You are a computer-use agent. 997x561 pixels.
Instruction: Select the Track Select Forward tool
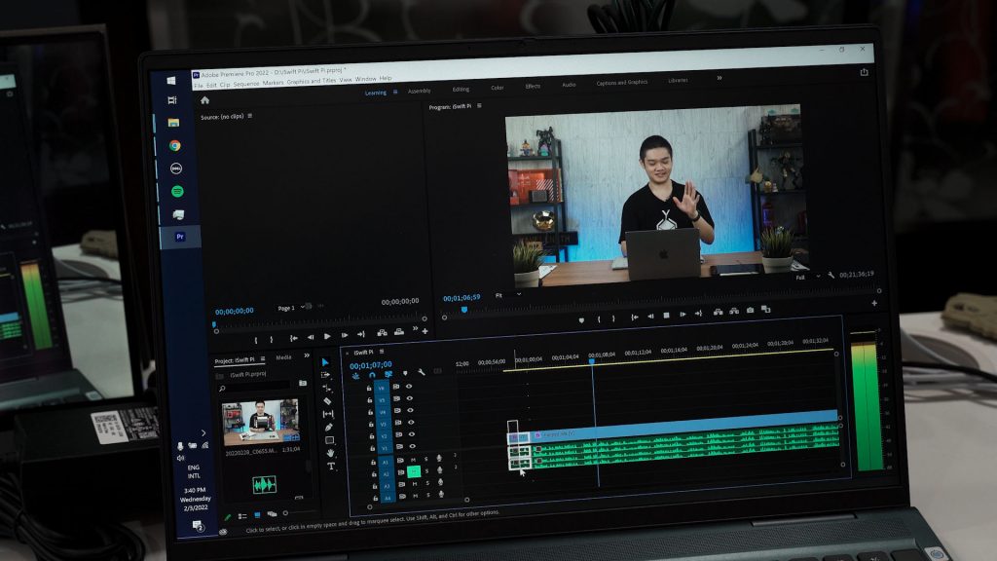pos(325,375)
